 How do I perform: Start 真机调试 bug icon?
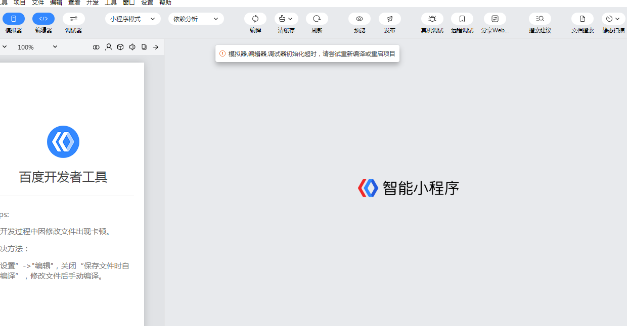tap(432, 19)
